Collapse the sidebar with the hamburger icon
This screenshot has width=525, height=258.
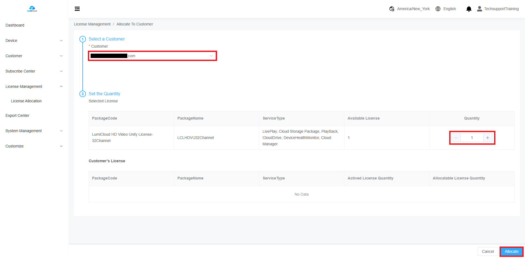click(x=77, y=9)
